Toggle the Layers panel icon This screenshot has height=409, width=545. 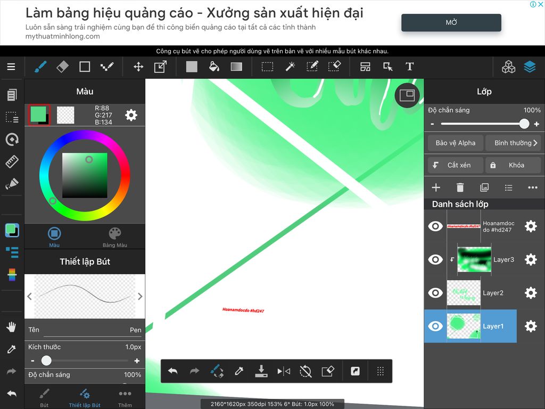pos(530,67)
